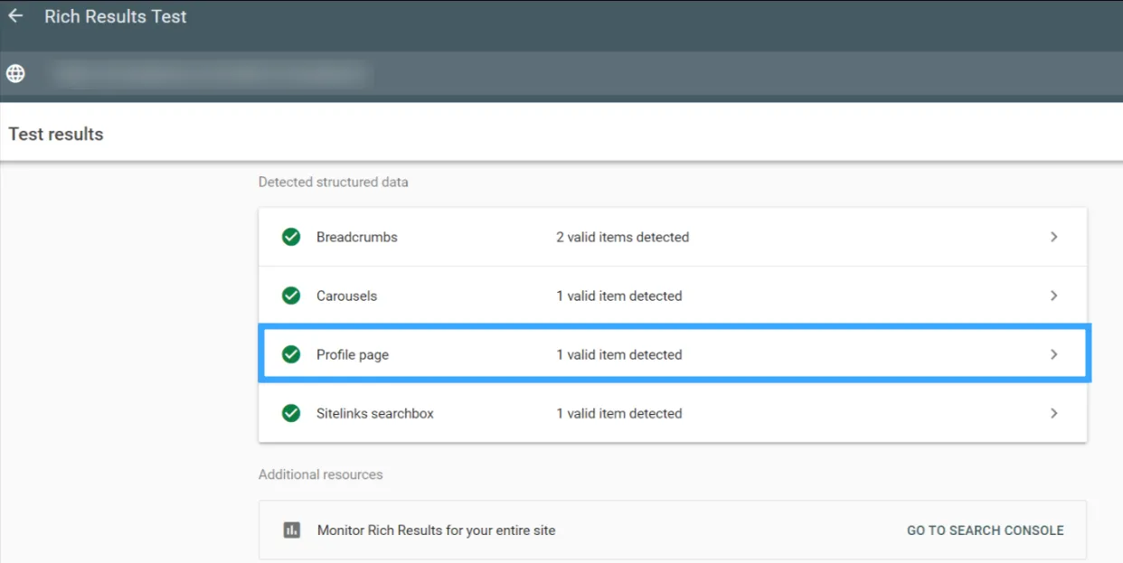Click the Test results heading
1123x563 pixels.
pyautogui.click(x=56, y=134)
